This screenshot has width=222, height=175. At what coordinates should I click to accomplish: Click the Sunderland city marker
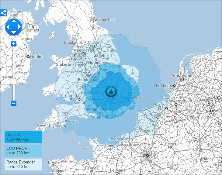[x=95, y=20]
